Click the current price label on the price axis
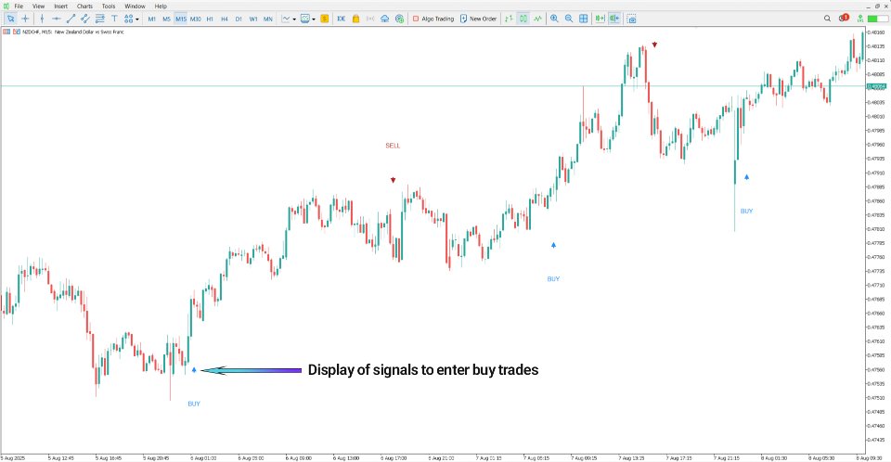 point(875,86)
